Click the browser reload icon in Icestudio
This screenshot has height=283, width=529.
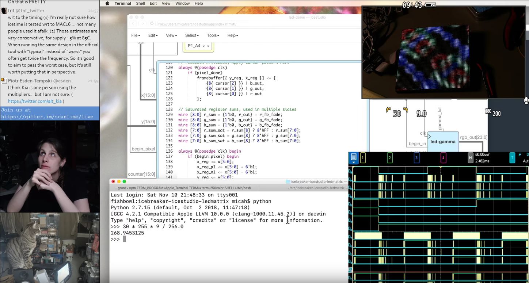(x=152, y=24)
